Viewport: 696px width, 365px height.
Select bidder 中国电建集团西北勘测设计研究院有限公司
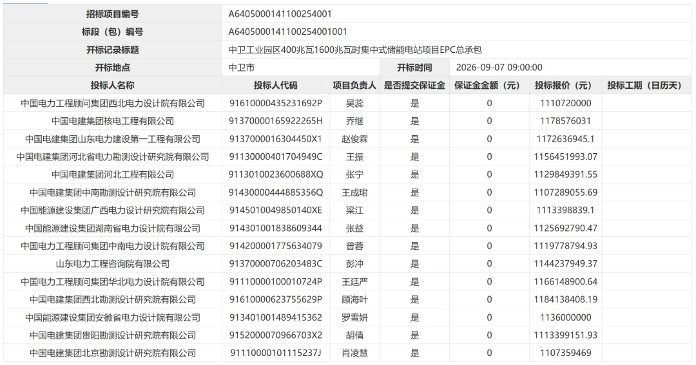113,299
